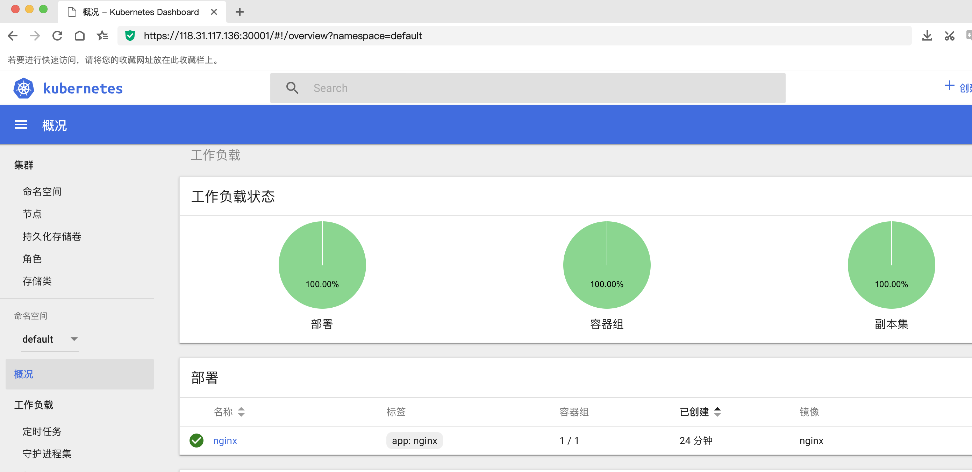Image resolution: width=972 pixels, height=472 pixels.
Task: Open 节点 in sidebar
Action: (32, 214)
